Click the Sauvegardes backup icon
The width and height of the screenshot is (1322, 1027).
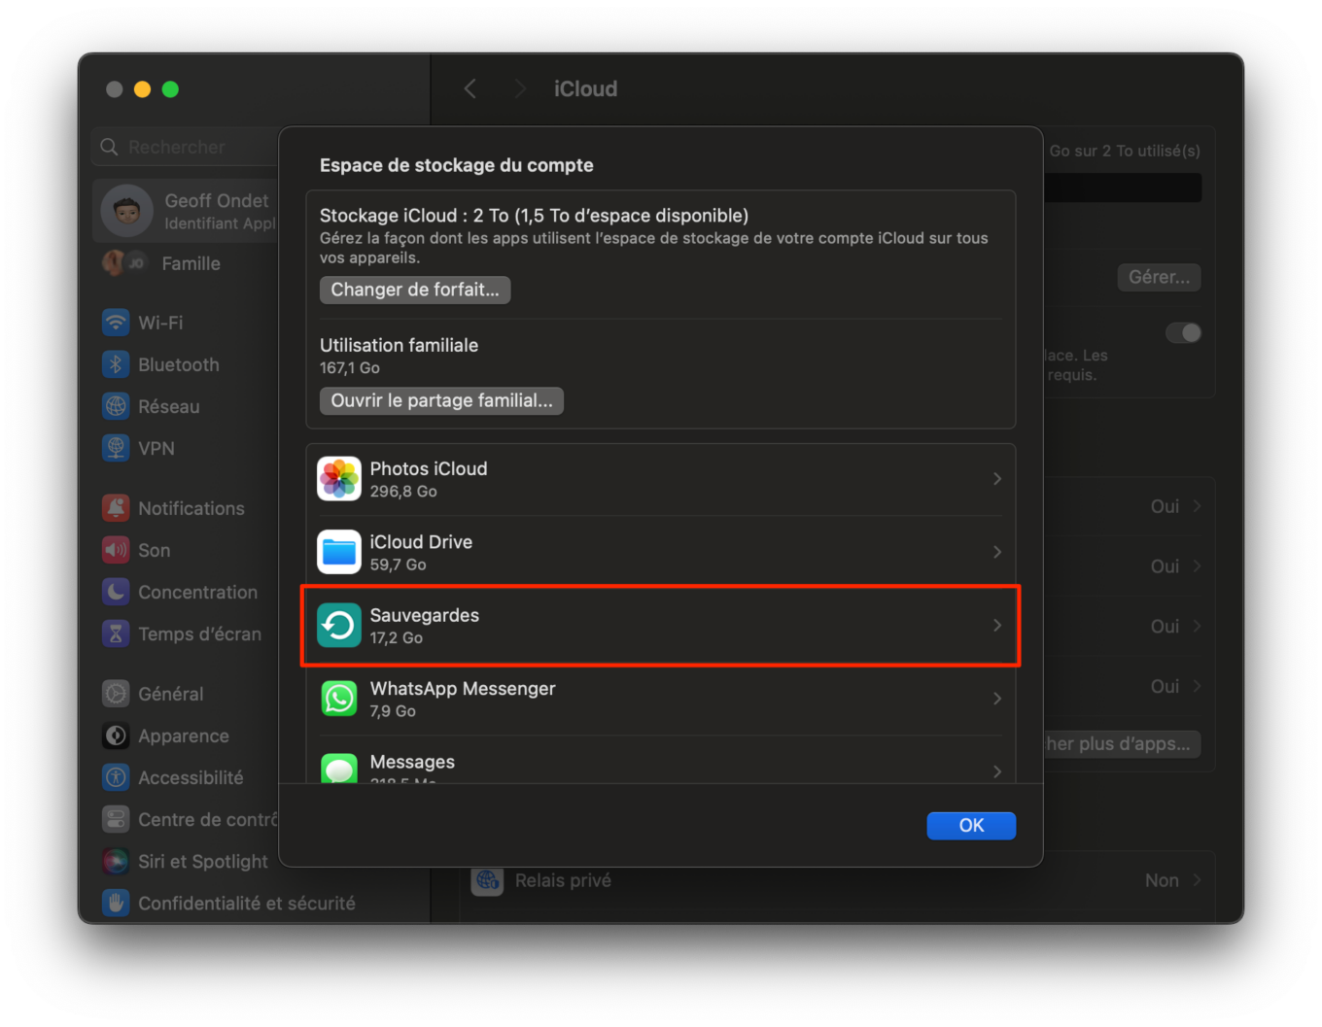(x=339, y=625)
